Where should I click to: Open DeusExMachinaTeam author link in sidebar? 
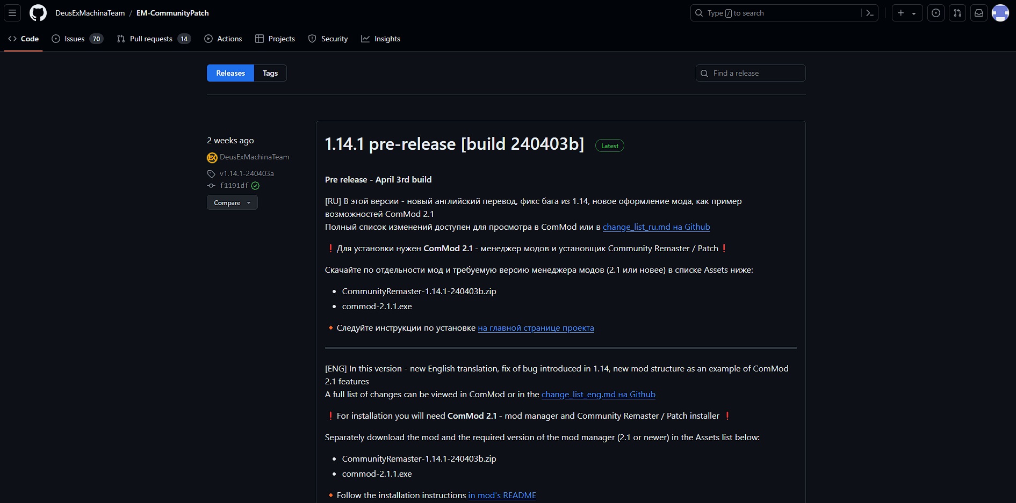[254, 157]
